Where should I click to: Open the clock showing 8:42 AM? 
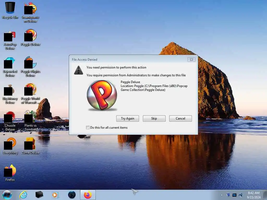point(254,195)
